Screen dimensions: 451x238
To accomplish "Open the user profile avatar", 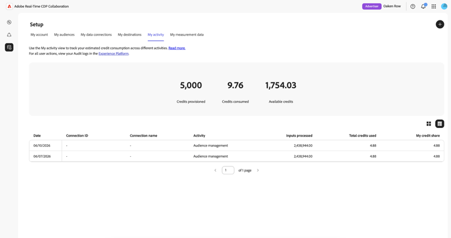I will pos(444,7).
